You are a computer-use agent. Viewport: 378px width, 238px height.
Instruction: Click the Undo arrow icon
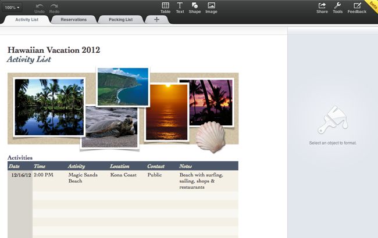pos(40,5)
